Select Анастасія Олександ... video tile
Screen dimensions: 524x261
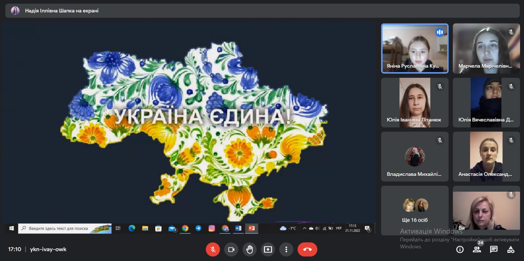point(486,157)
